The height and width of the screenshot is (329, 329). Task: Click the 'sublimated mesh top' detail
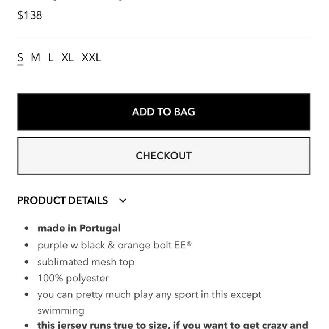86,262
